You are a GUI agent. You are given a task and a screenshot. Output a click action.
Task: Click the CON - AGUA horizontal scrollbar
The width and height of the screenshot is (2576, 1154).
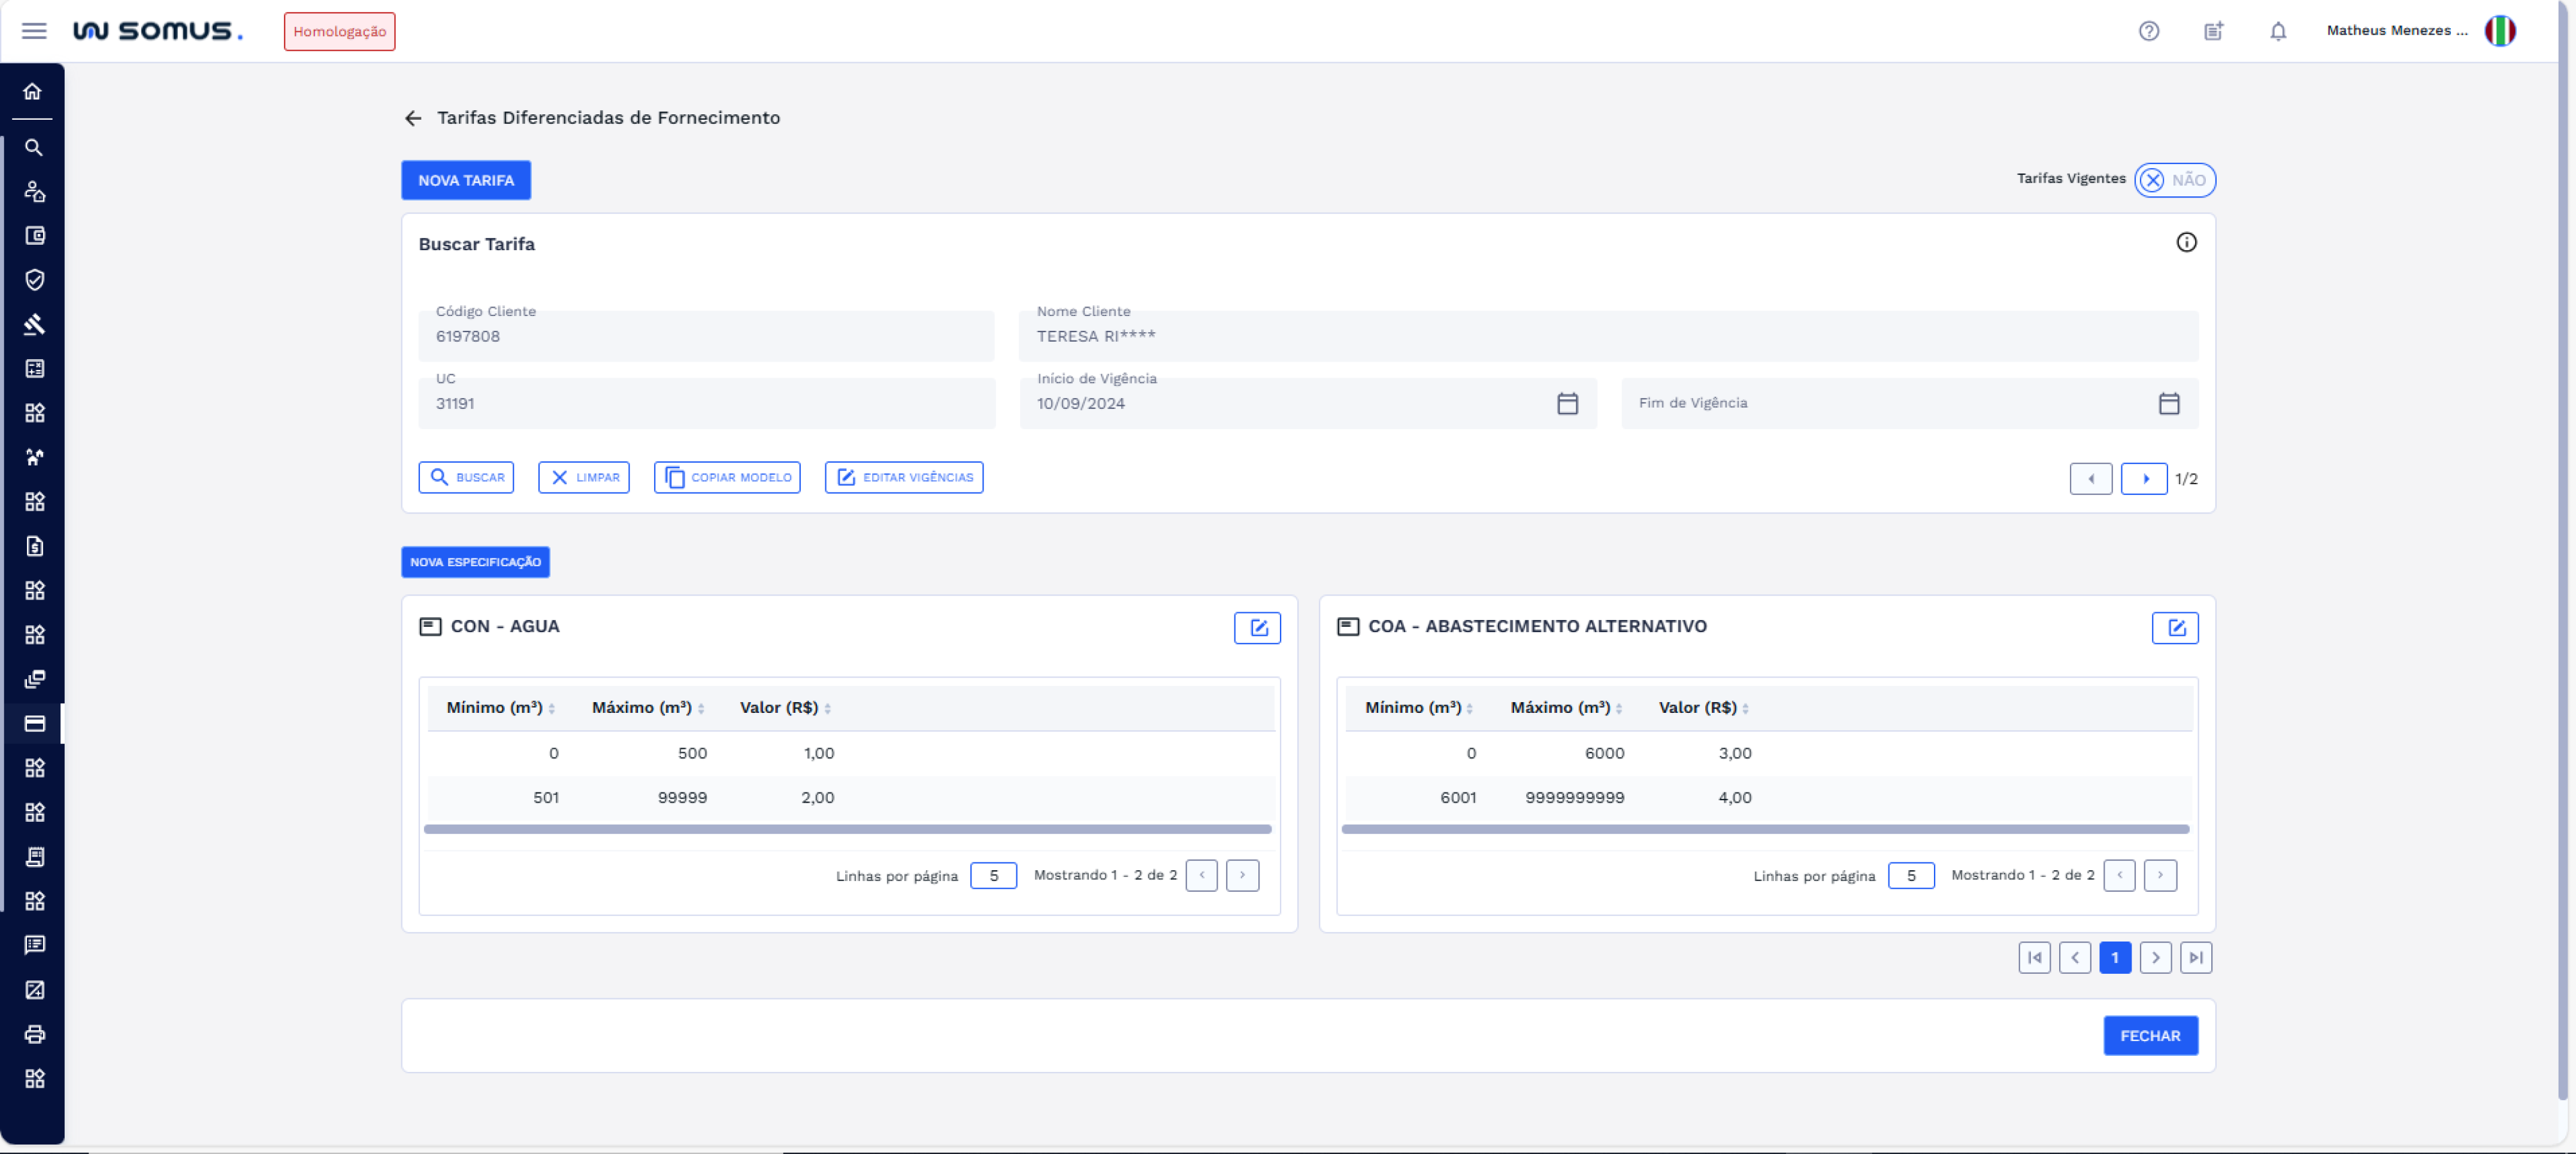(x=847, y=829)
